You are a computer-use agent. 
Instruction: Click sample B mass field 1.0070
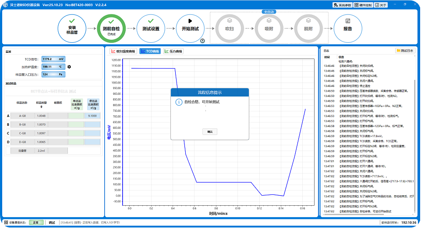(41, 124)
